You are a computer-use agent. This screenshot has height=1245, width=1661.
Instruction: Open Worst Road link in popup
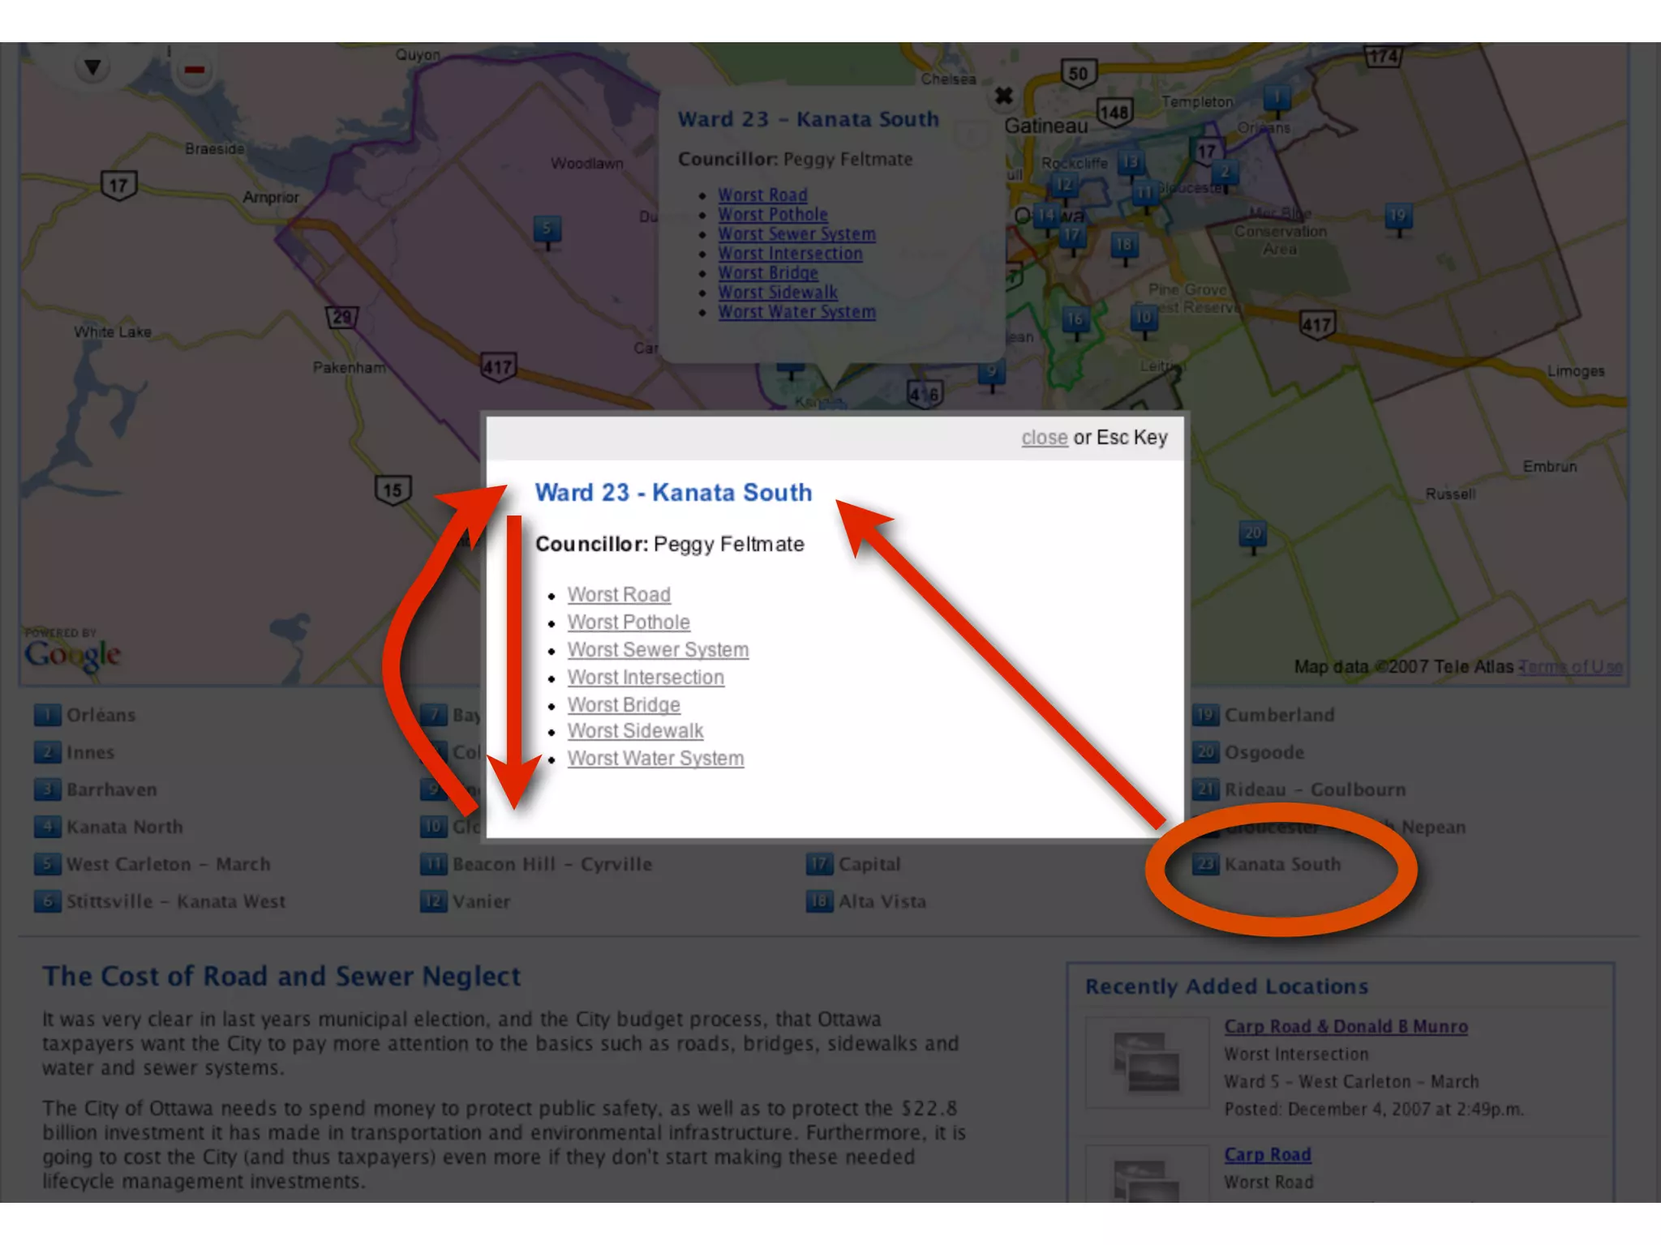pyautogui.click(x=619, y=595)
